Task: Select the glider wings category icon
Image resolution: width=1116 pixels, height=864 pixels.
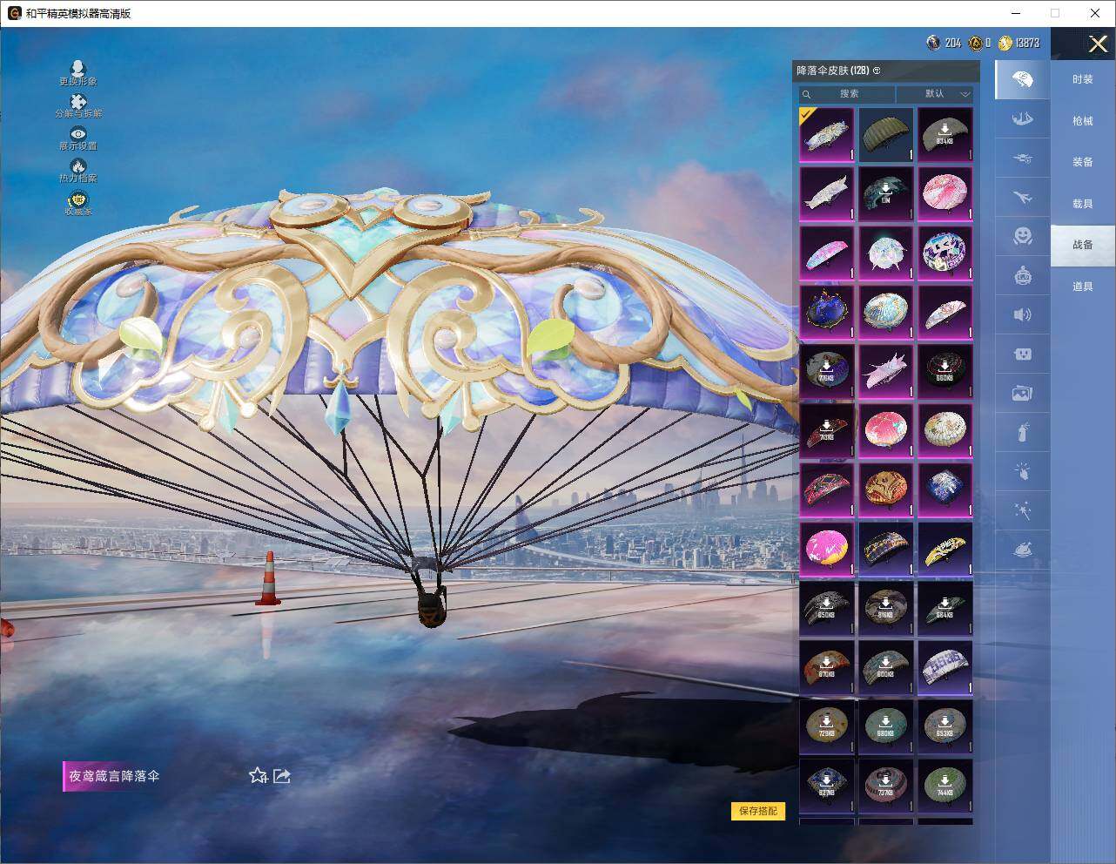Action: [1023, 119]
